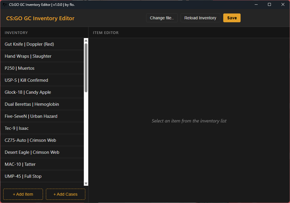Open the Change file dialog
The image size is (290, 203).
[162, 18]
